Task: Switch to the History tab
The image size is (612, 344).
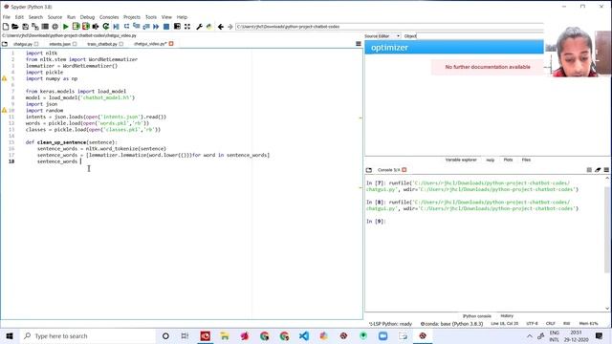Action: click(507, 316)
